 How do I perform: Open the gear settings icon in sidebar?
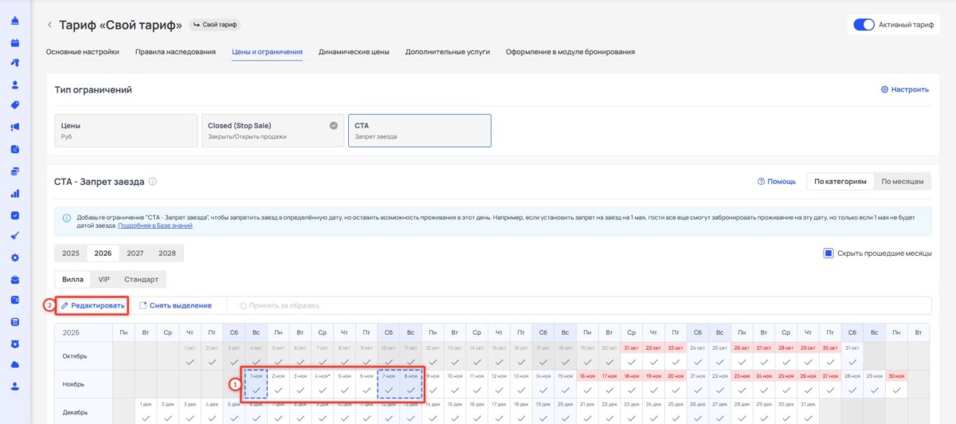14,257
